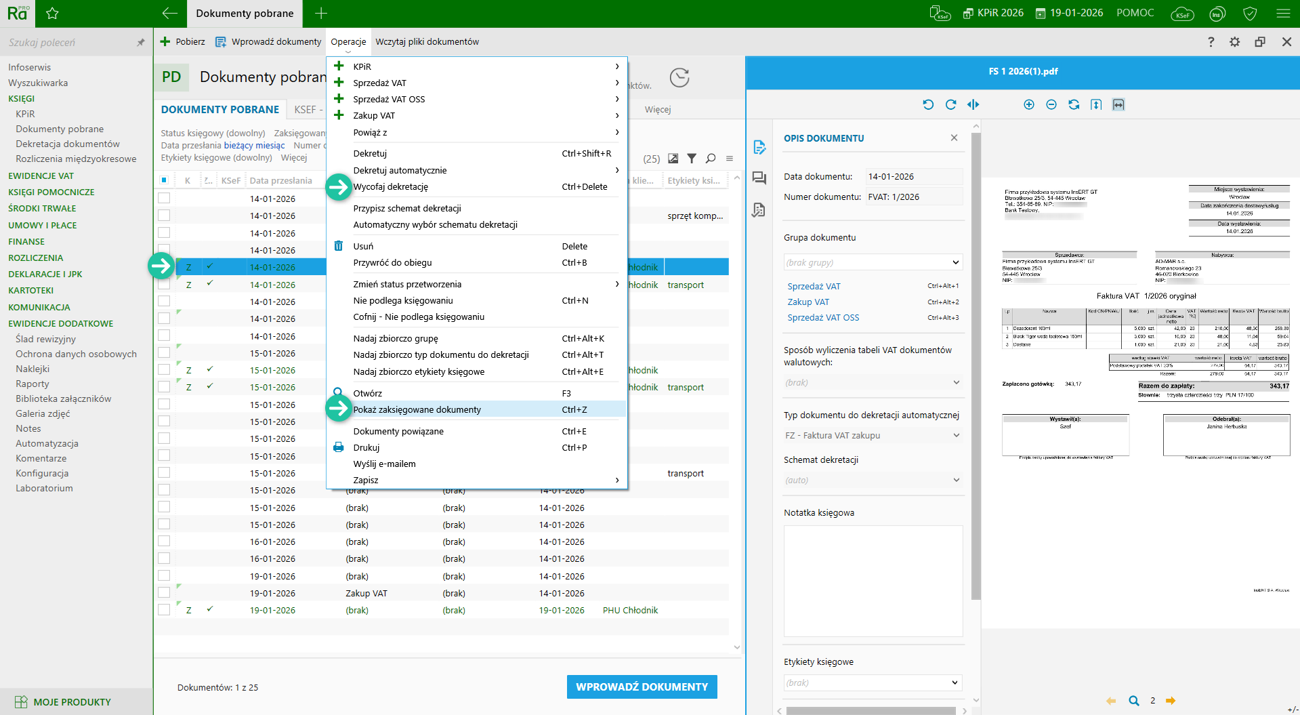This screenshot has width=1300, height=715.
Task: Click the filter funnel icon above table
Action: tap(692, 159)
